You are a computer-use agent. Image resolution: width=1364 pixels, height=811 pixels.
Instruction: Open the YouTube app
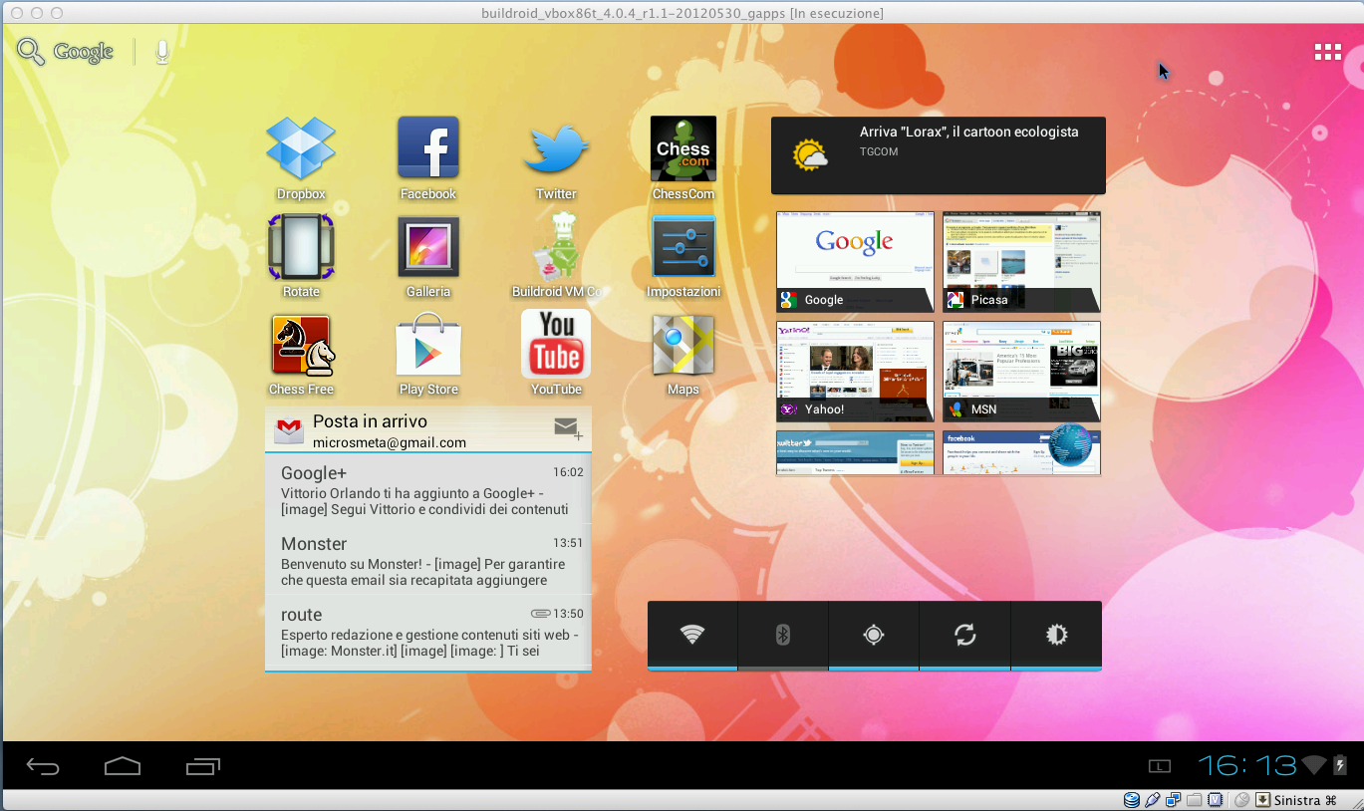tap(556, 345)
